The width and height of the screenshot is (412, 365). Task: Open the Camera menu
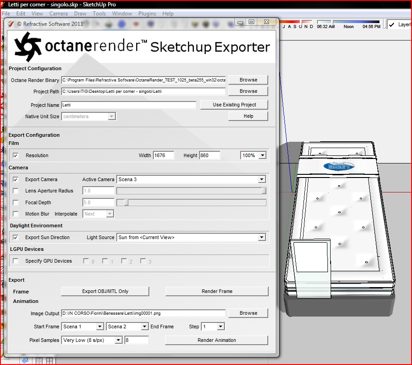tap(59, 14)
